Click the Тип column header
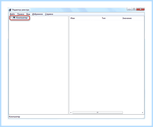Viewport: 153px width, 127px height. pyautogui.click(x=104, y=18)
